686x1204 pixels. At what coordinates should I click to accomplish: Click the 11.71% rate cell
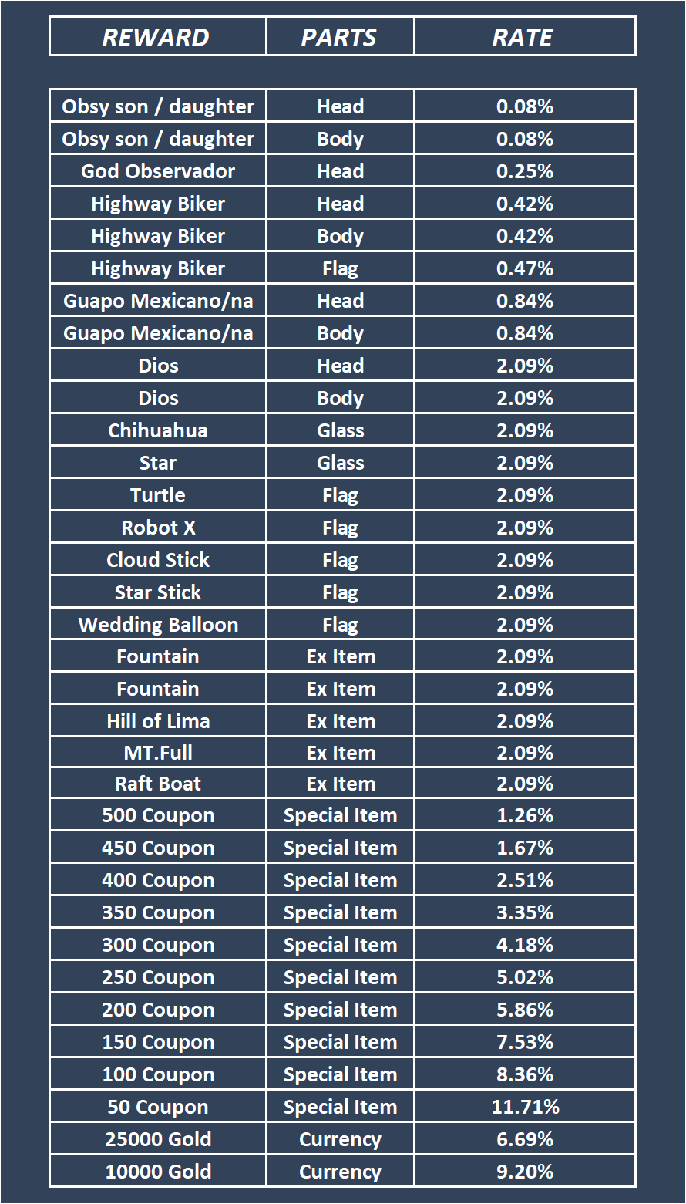[525, 1107]
